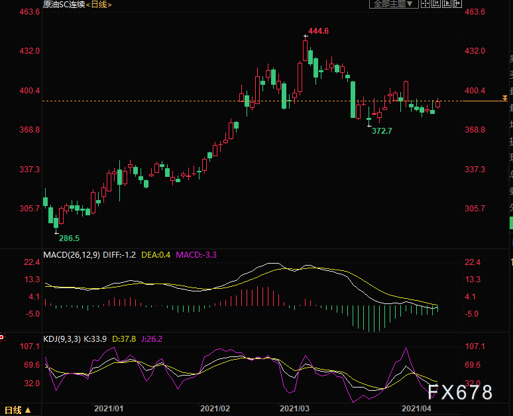Click the 2021/02 date label
This screenshot has width=513, height=416.
[x=215, y=409]
